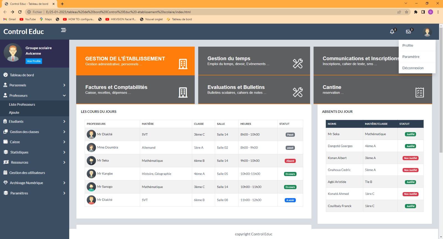Click the A venir badge for Mr Diakité

[x=290, y=200]
